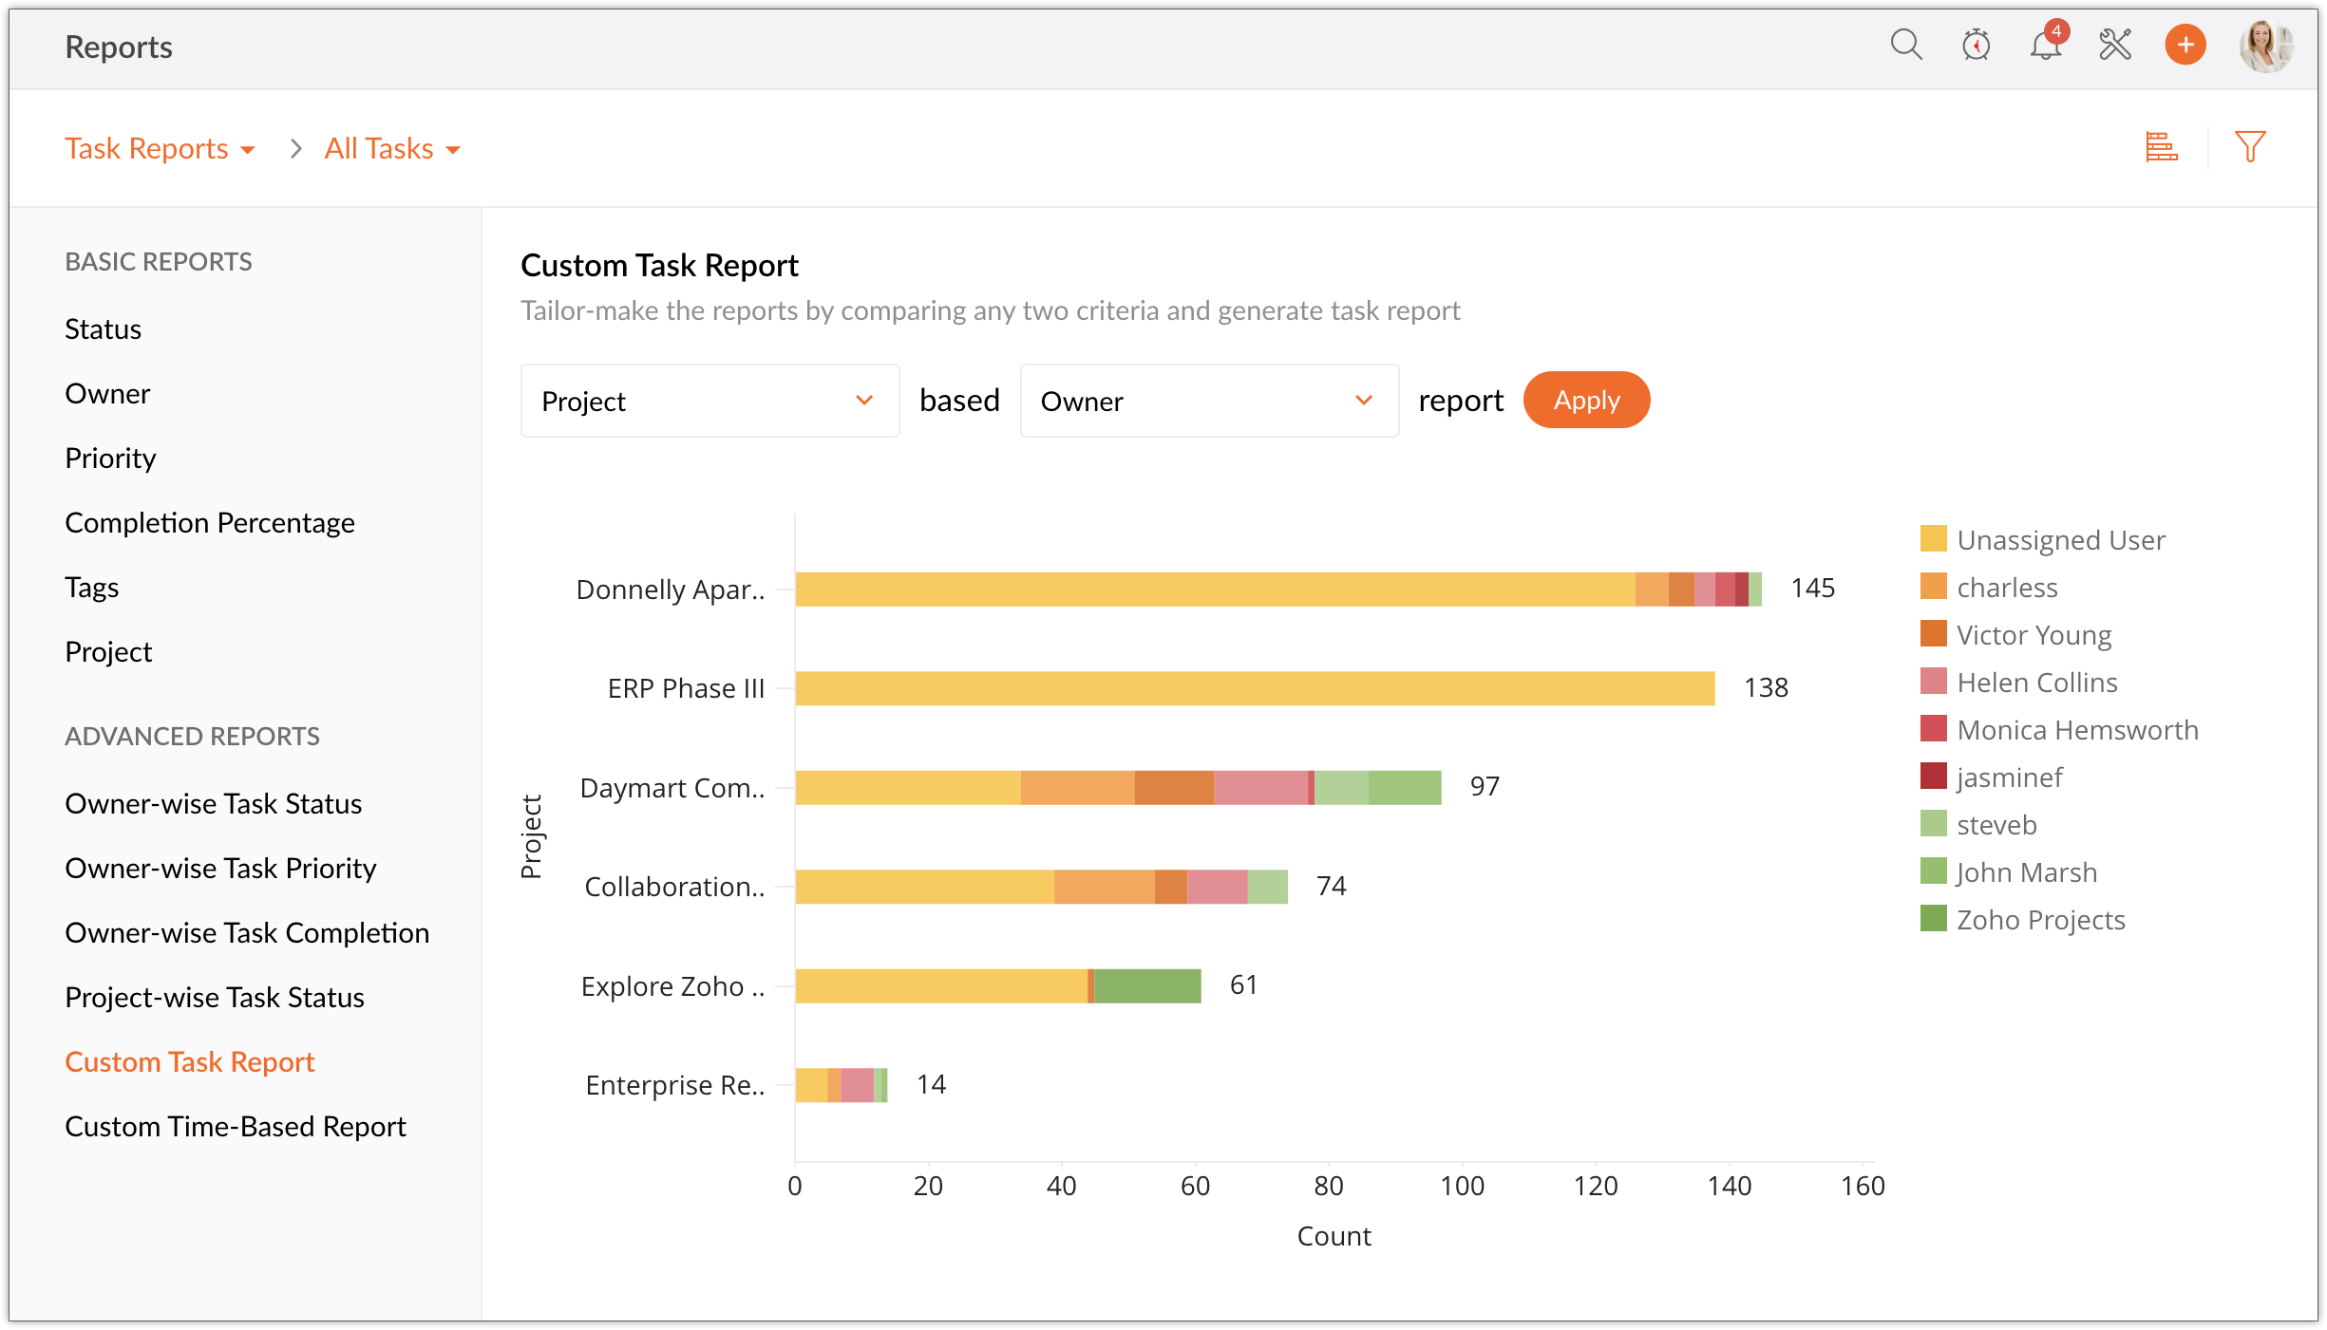Open Custom Time-Based Report link
The width and height of the screenshot is (2327, 1330).
[x=235, y=1126]
